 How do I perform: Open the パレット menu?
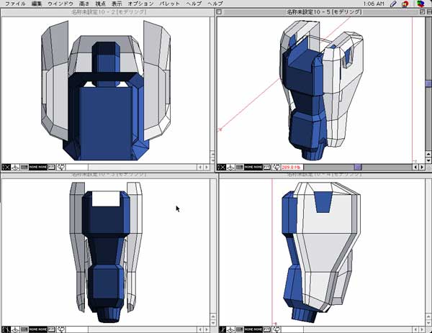click(x=170, y=4)
